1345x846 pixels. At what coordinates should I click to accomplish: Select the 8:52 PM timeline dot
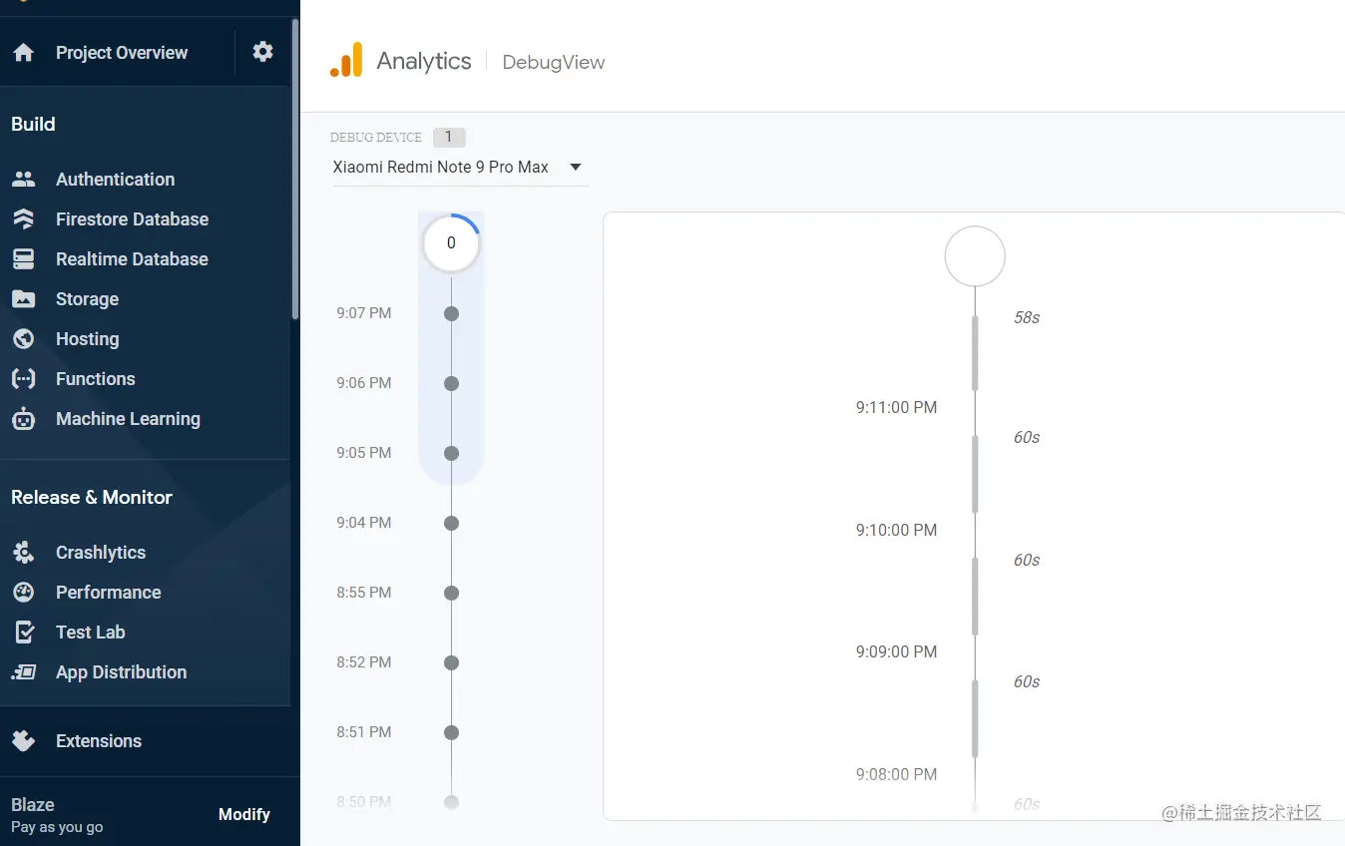451,662
